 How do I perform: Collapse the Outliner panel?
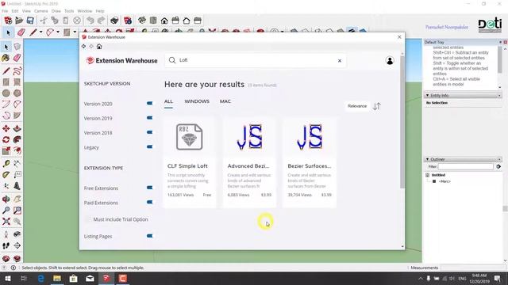(427, 159)
